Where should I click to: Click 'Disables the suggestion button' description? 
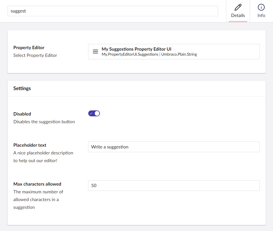(44, 122)
